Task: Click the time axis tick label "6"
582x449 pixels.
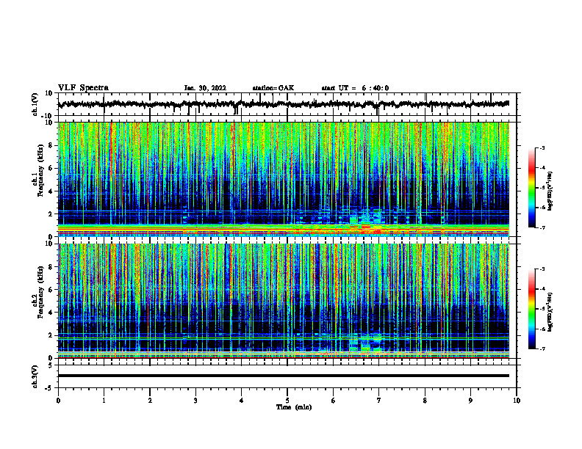Action: (x=334, y=401)
